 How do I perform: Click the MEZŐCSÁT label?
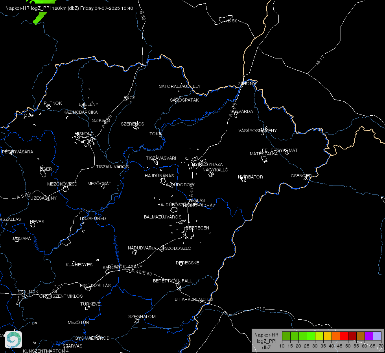pyautogui.click(x=99, y=184)
